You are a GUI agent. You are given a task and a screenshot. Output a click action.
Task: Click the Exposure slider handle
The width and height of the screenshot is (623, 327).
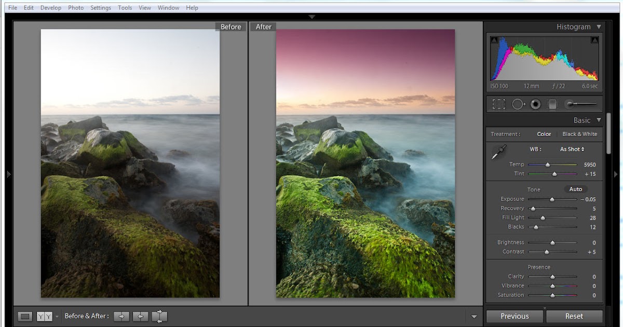pyautogui.click(x=552, y=199)
